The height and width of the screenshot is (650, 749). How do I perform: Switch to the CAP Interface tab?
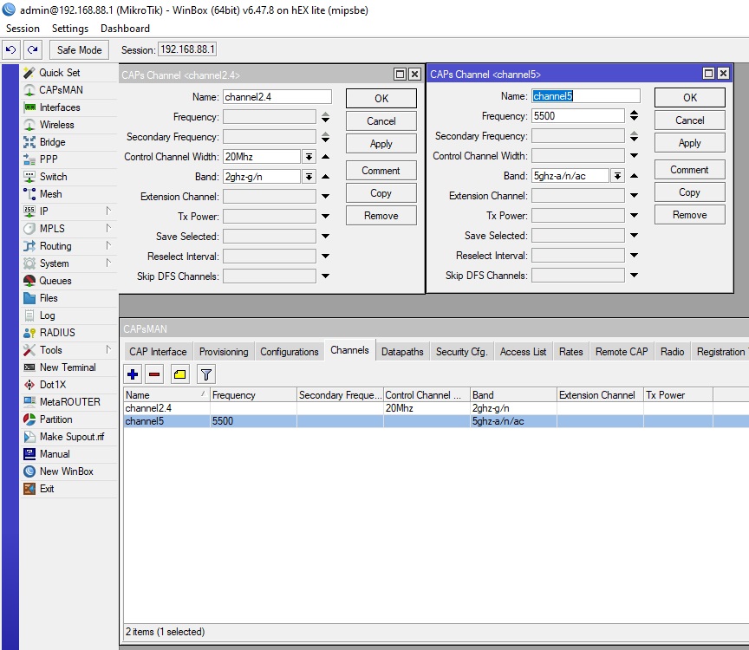pos(158,352)
